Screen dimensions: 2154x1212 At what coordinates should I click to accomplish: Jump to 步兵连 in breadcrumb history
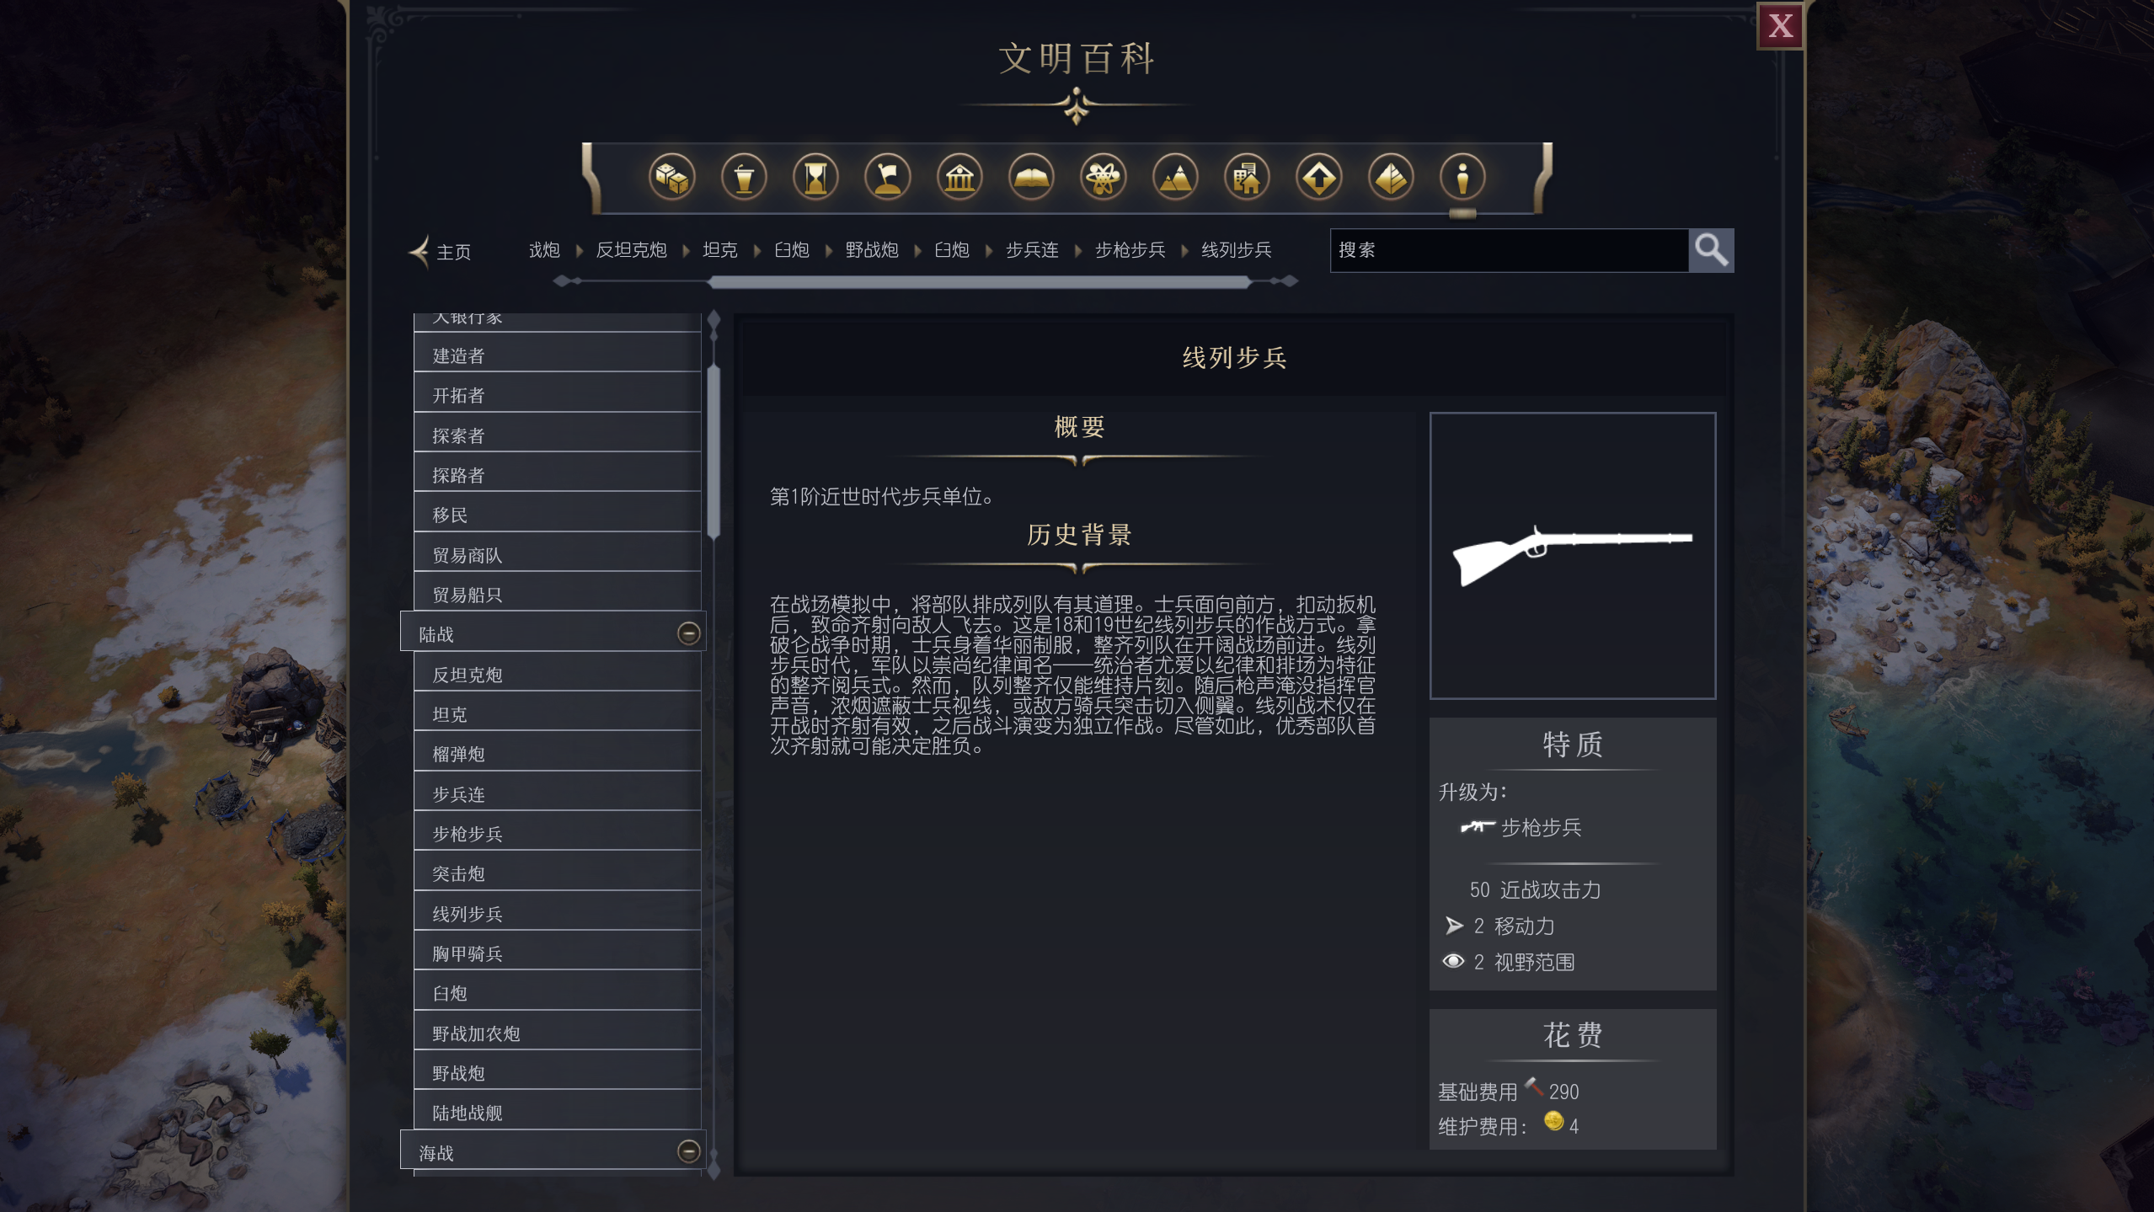coord(1032,250)
